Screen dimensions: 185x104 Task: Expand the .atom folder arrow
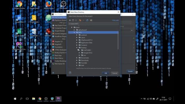tap(77, 38)
